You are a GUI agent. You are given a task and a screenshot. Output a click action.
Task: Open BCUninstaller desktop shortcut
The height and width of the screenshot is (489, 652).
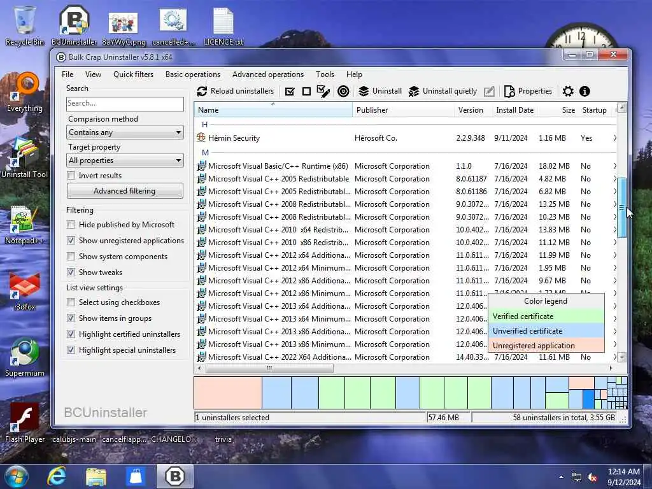pos(74,25)
